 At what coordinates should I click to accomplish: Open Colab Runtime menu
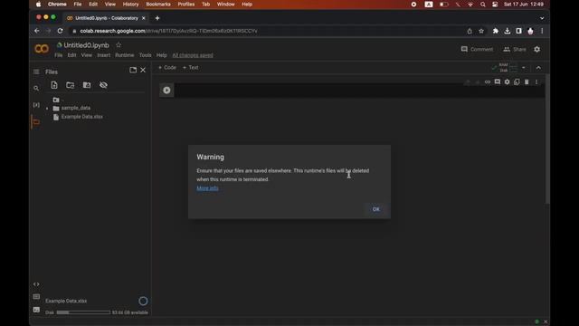point(125,55)
